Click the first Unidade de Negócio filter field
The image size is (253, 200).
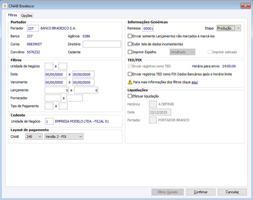49,66
